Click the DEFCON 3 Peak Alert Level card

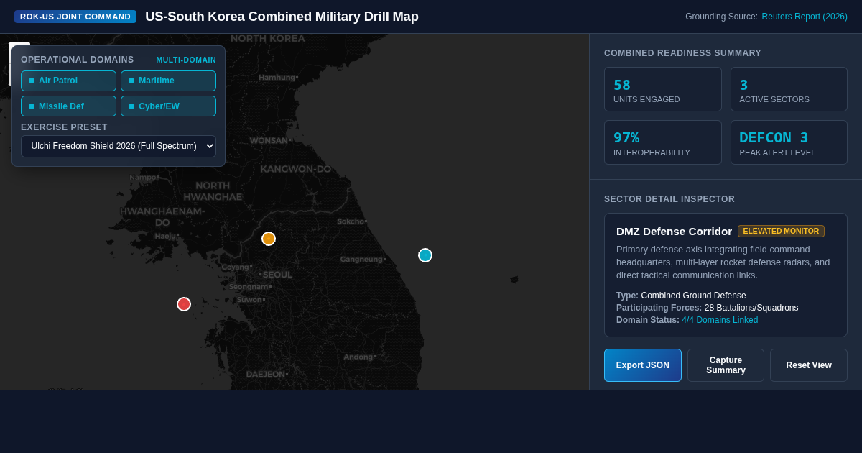point(789,142)
